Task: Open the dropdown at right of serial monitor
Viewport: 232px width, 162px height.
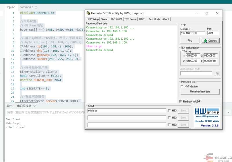Action: tap(229, 112)
